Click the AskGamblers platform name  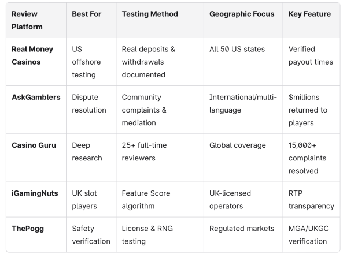pyautogui.click(x=36, y=97)
